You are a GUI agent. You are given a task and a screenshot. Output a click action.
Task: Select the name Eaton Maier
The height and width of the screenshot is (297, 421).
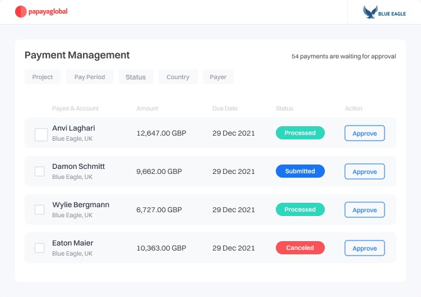pos(73,243)
